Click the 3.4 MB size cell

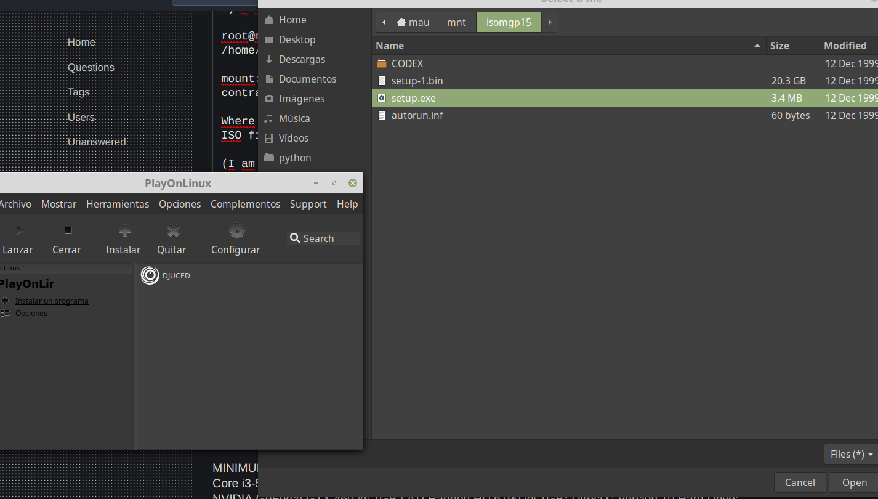pyautogui.click(x=786, y=98)
